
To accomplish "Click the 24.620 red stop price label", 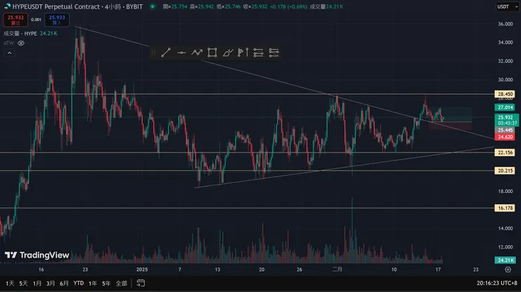I will tap(505, 137).
